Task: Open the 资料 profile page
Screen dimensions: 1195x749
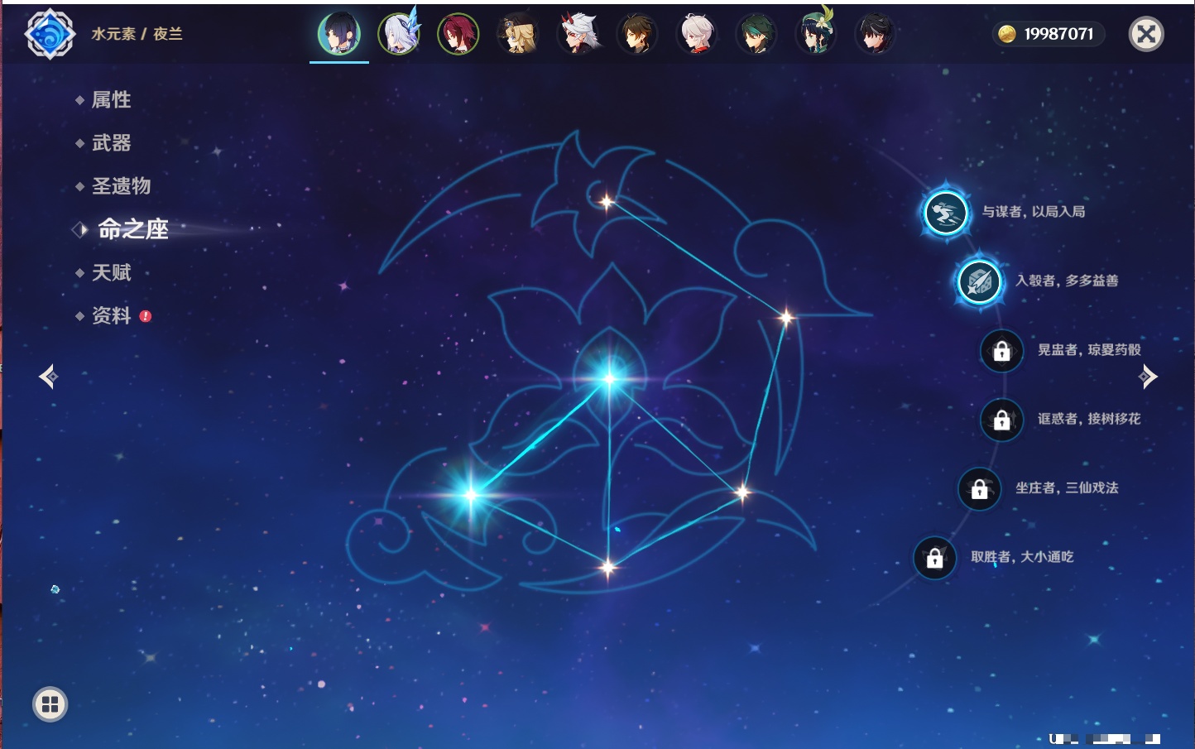Action: [111, 315]
